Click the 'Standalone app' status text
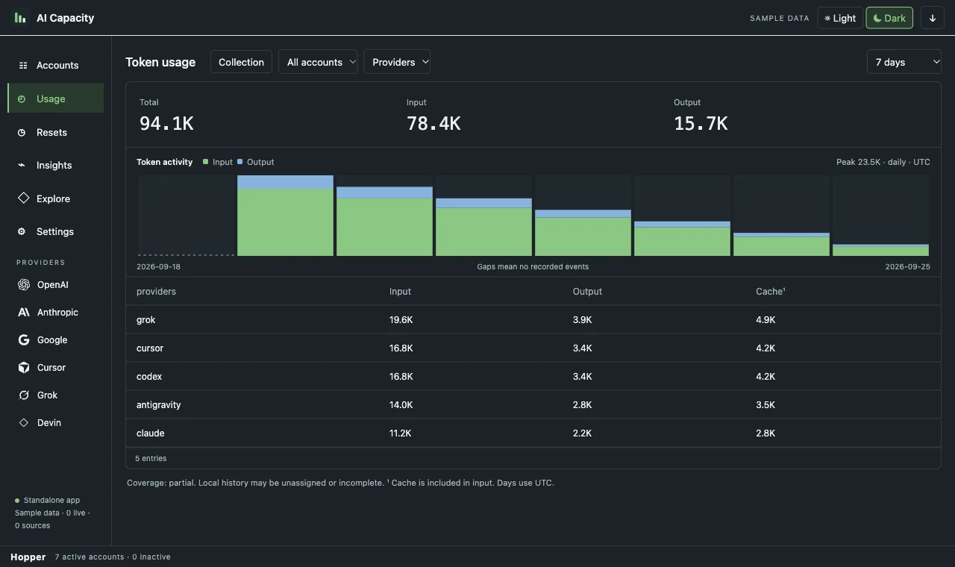 [x=51, y=500]
